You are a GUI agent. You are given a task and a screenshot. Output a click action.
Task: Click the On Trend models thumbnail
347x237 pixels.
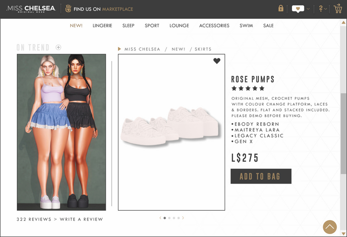point(61,132)
